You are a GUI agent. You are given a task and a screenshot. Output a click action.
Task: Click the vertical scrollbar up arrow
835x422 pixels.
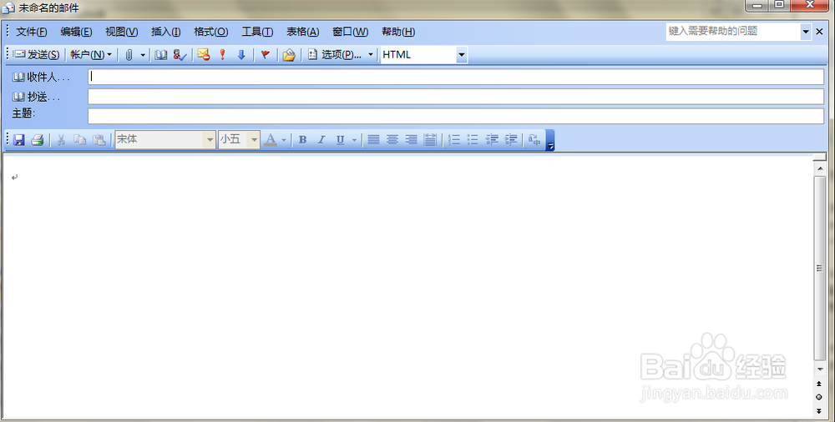coord(820,168)
